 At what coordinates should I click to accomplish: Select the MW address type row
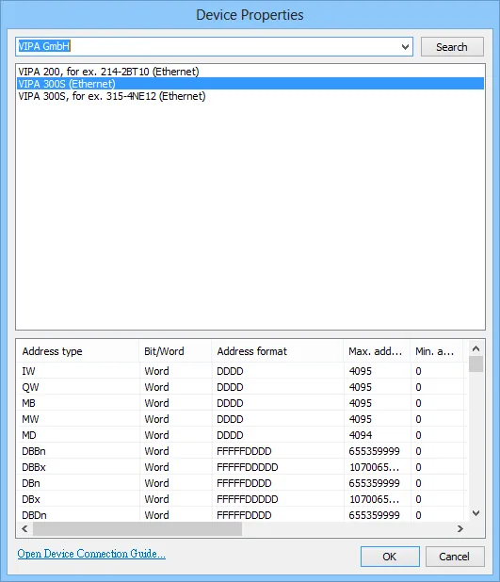(x=242, y=419)
